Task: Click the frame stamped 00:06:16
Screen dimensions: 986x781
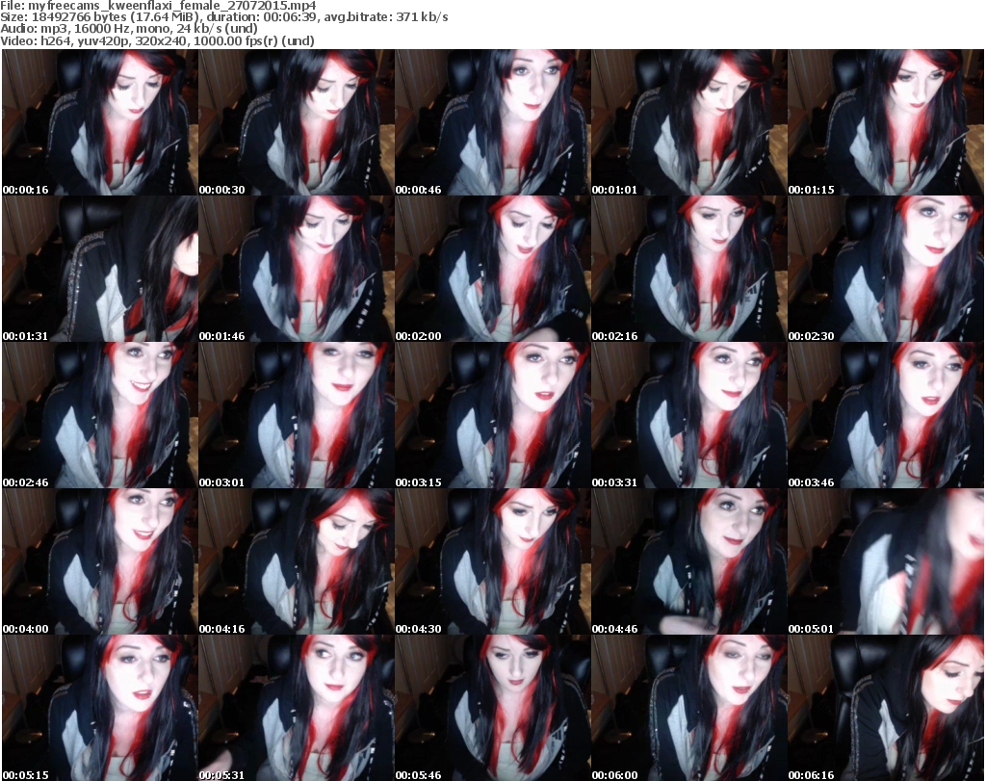Action: [x=886, y=708]
